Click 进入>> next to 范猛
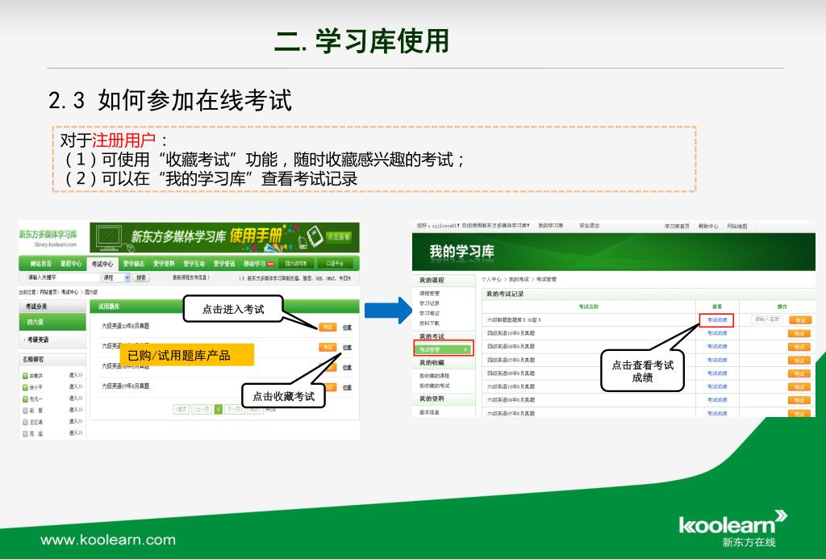The width and height of the screenshot is (826, 559). coord(76,433)
